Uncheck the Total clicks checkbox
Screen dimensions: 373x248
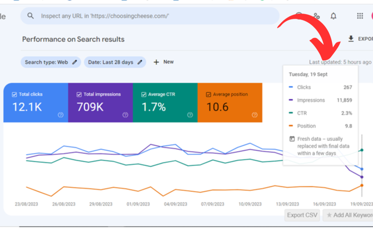click(15, 94)
